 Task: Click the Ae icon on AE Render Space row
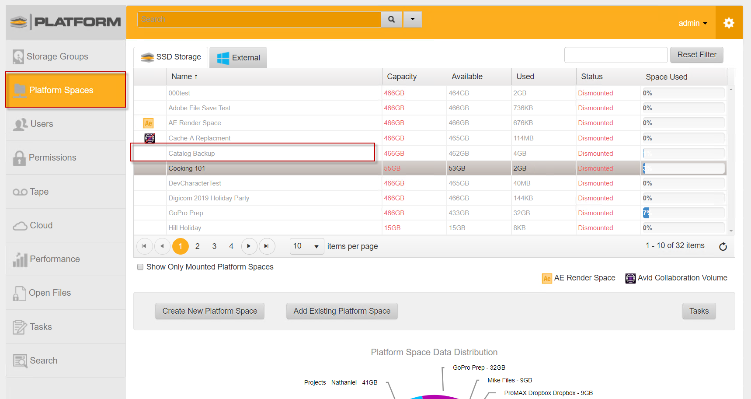click(x=149, y=123)
